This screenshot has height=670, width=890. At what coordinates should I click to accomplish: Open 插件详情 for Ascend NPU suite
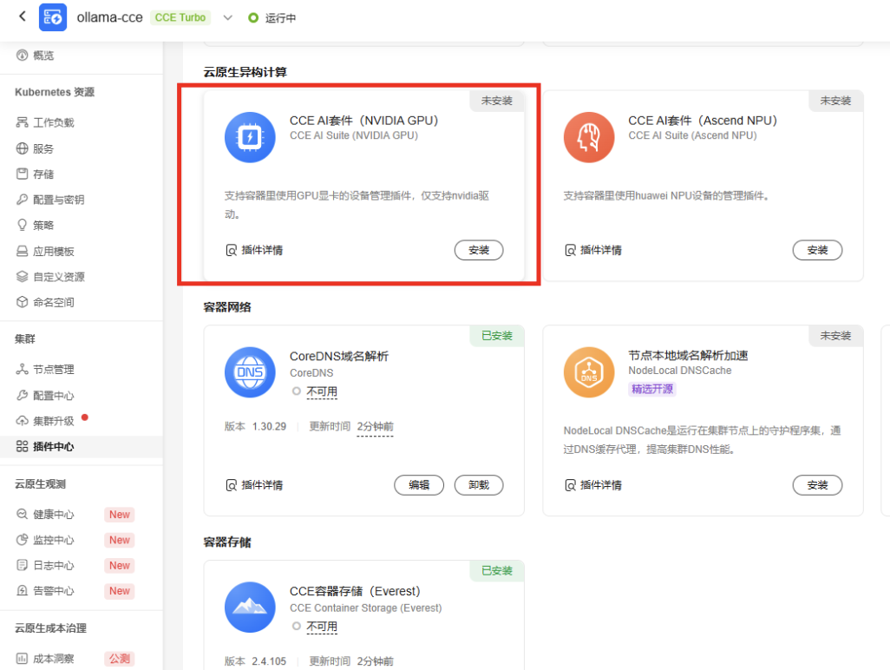593,251
